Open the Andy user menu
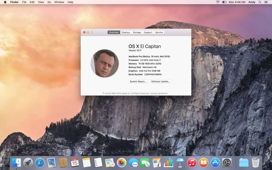The image size is (272, 170). 252,2
